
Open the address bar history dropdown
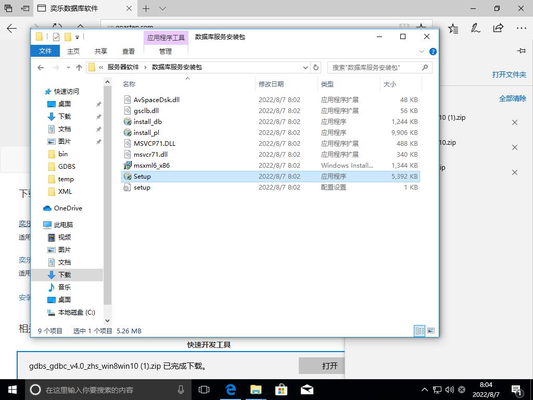tap(305, 67)
